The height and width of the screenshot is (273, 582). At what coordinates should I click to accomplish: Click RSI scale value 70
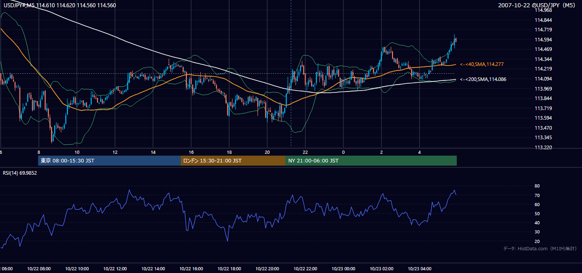[x=537, y=195]
